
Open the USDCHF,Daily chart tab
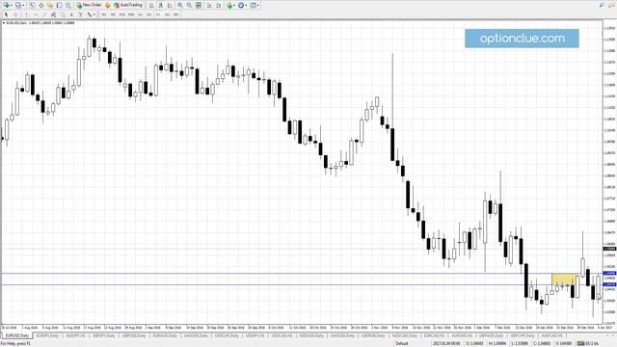[x=227, y=335]
